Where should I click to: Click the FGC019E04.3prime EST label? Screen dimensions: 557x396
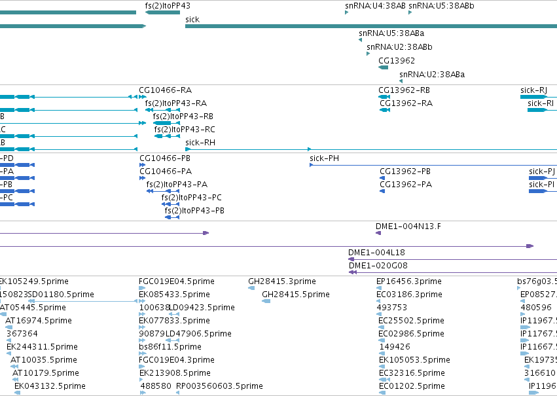177,360
